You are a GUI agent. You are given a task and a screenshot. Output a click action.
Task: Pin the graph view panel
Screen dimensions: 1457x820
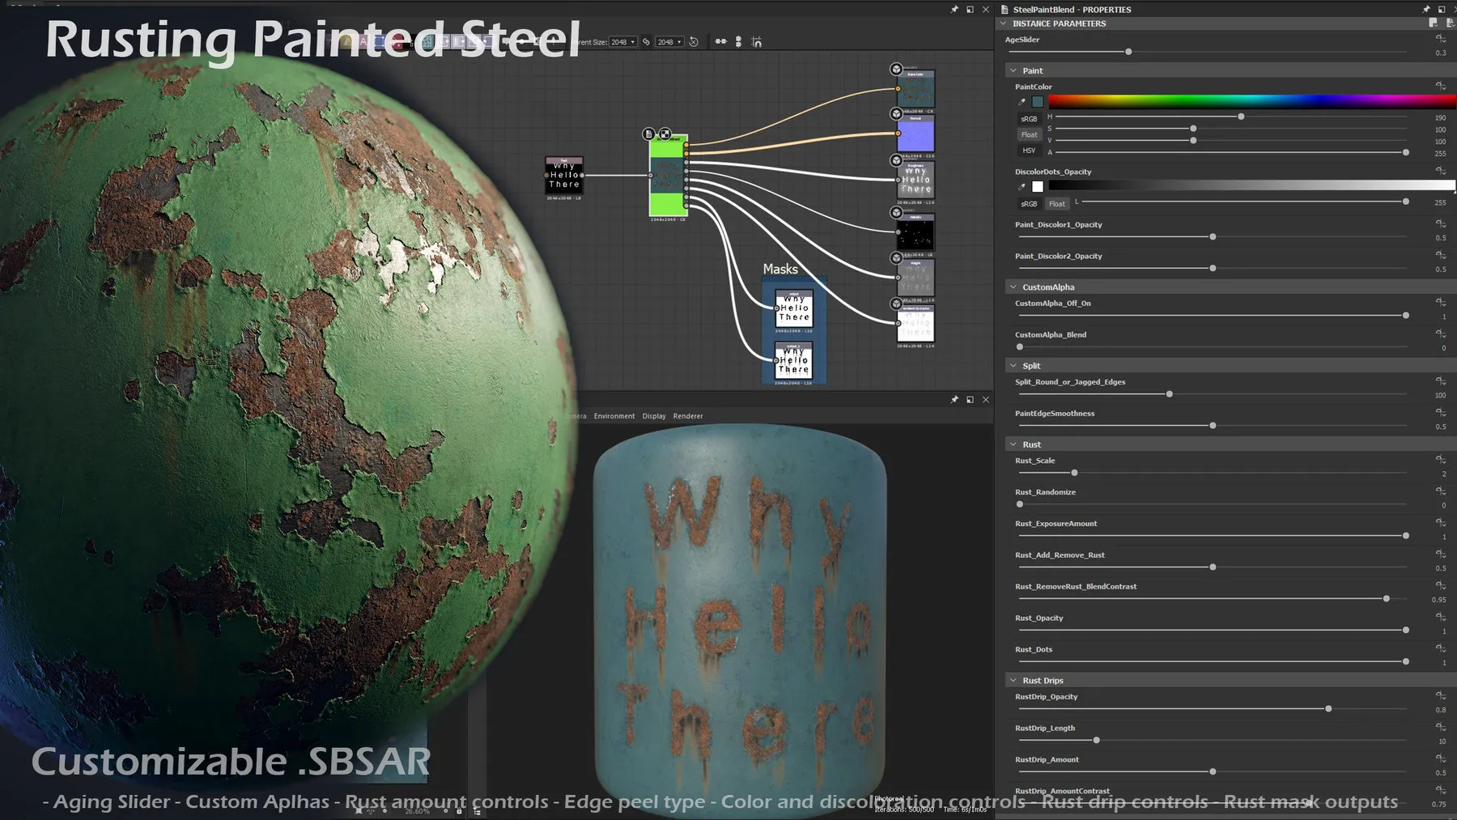click(954, 10)
